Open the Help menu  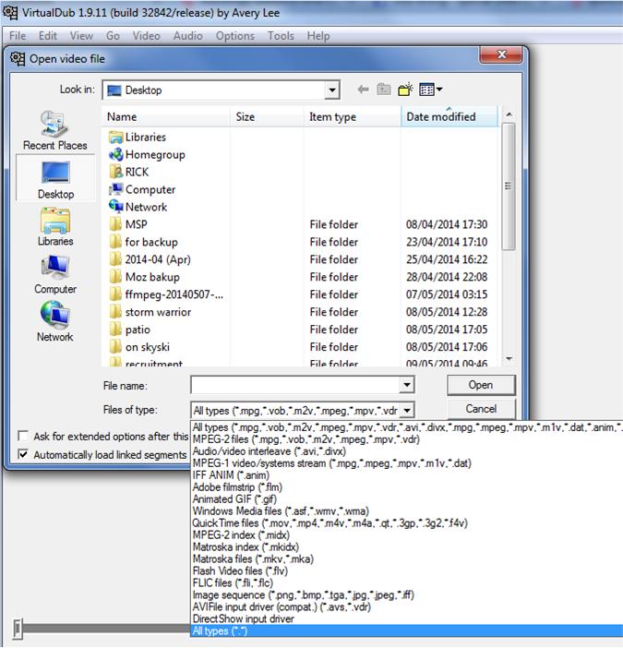318,36
